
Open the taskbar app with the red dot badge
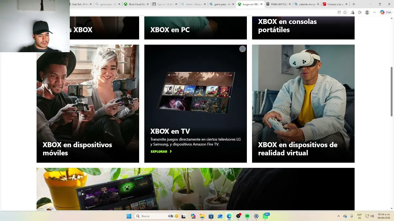(x=238, y=216)
